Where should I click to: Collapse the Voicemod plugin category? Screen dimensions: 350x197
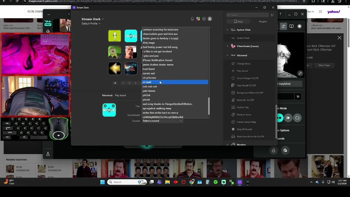click(x=227, y=55)
